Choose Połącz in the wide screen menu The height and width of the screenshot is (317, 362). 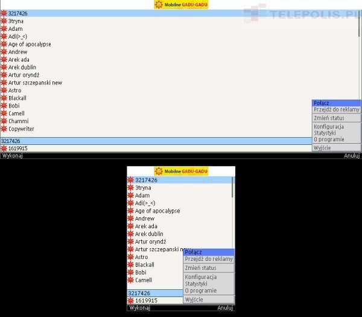coord(337,103)
